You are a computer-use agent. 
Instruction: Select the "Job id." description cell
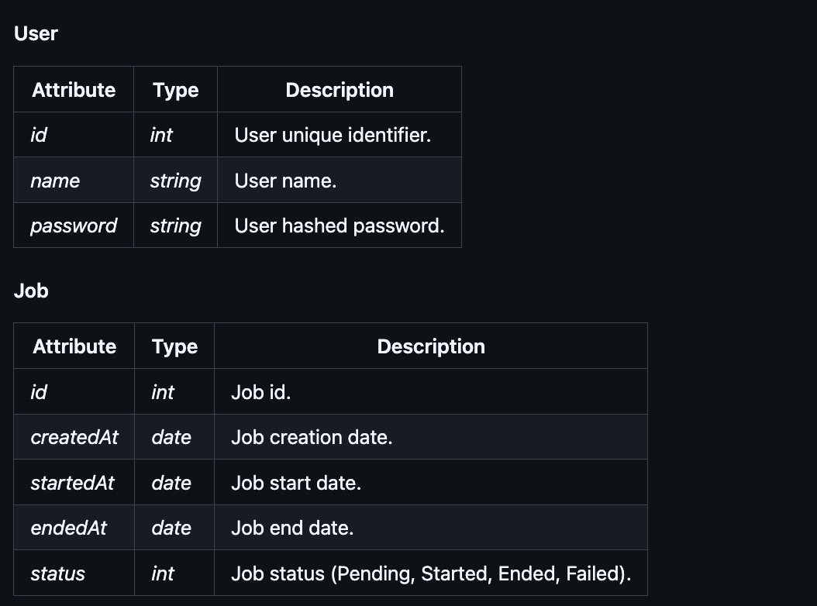click(x=261, y=392)
